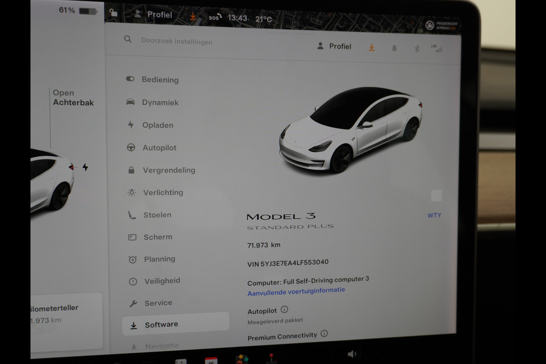
Task: Select Opladen in the settings list
Action: click(x=157, y=125)
